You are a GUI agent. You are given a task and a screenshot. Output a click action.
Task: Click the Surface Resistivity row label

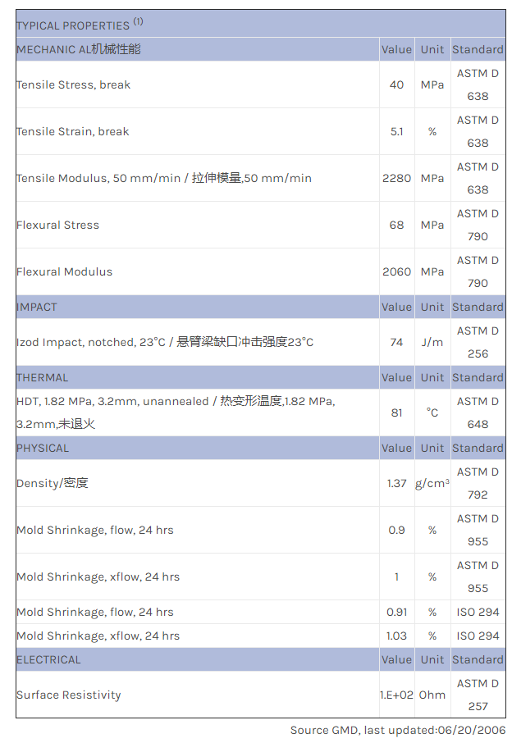click(68, 695)
